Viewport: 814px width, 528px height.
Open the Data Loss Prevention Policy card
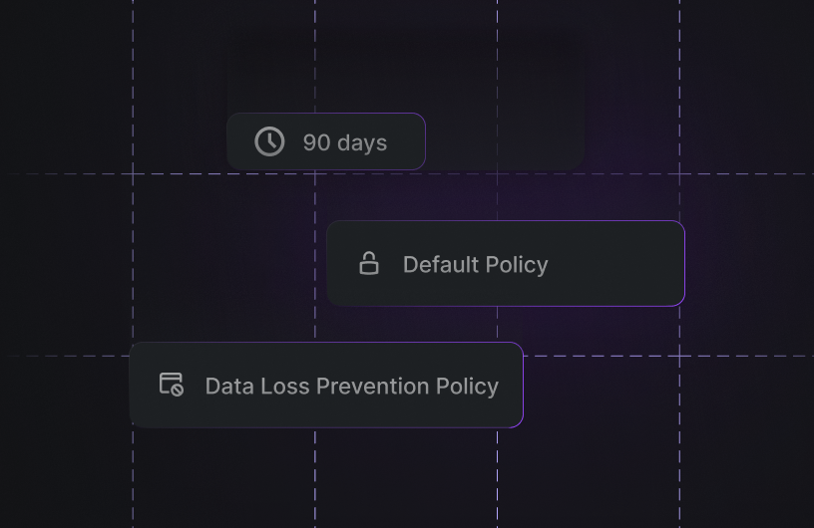click(326, 386)
